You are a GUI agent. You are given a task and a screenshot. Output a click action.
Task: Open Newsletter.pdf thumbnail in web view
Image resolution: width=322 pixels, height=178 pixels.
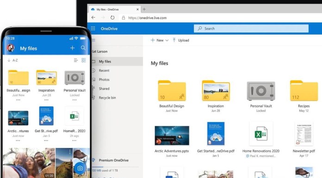coord(304,134)
